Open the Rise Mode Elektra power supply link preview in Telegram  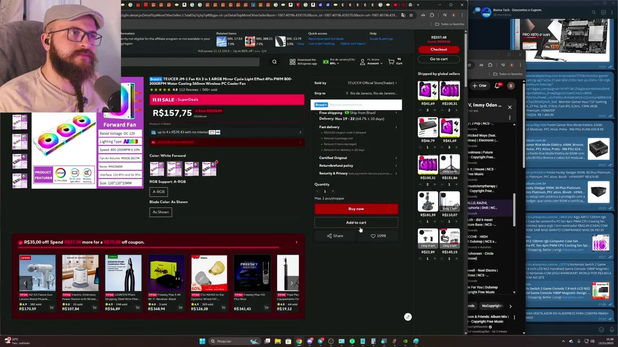(598, 149)
